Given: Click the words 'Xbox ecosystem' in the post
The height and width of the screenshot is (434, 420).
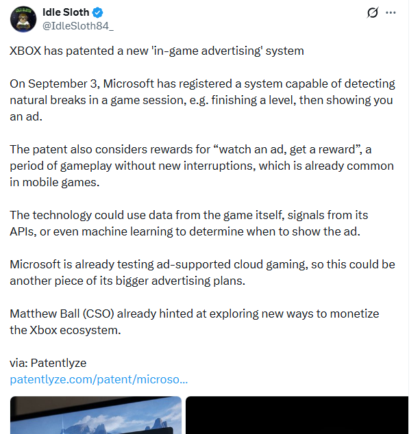Looking at the screenshot, I should click(x=75, y=330).
